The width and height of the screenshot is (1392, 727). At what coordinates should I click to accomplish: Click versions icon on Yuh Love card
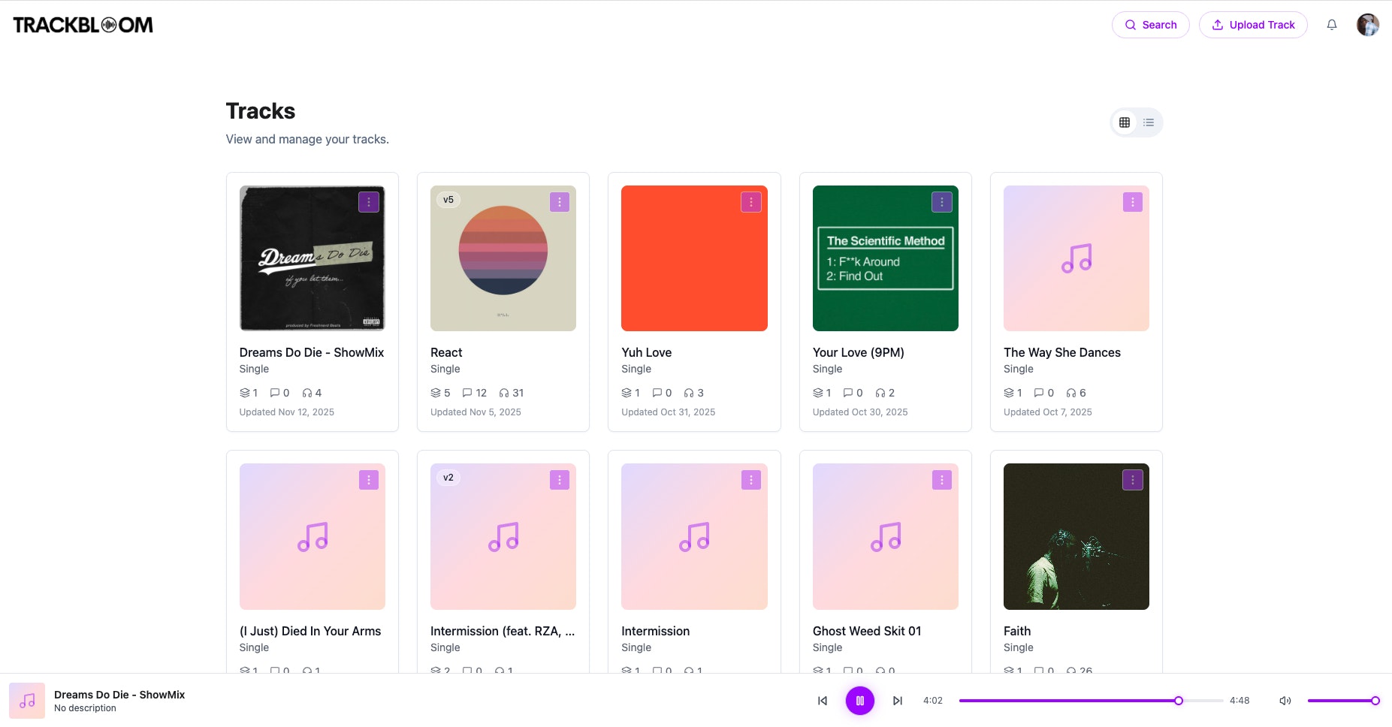[627, 393]
